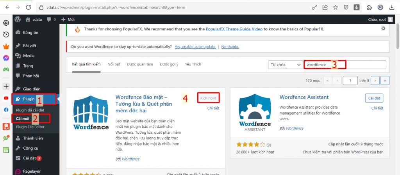Switch to the Được gợi ý tab

[x=169, y=64]
